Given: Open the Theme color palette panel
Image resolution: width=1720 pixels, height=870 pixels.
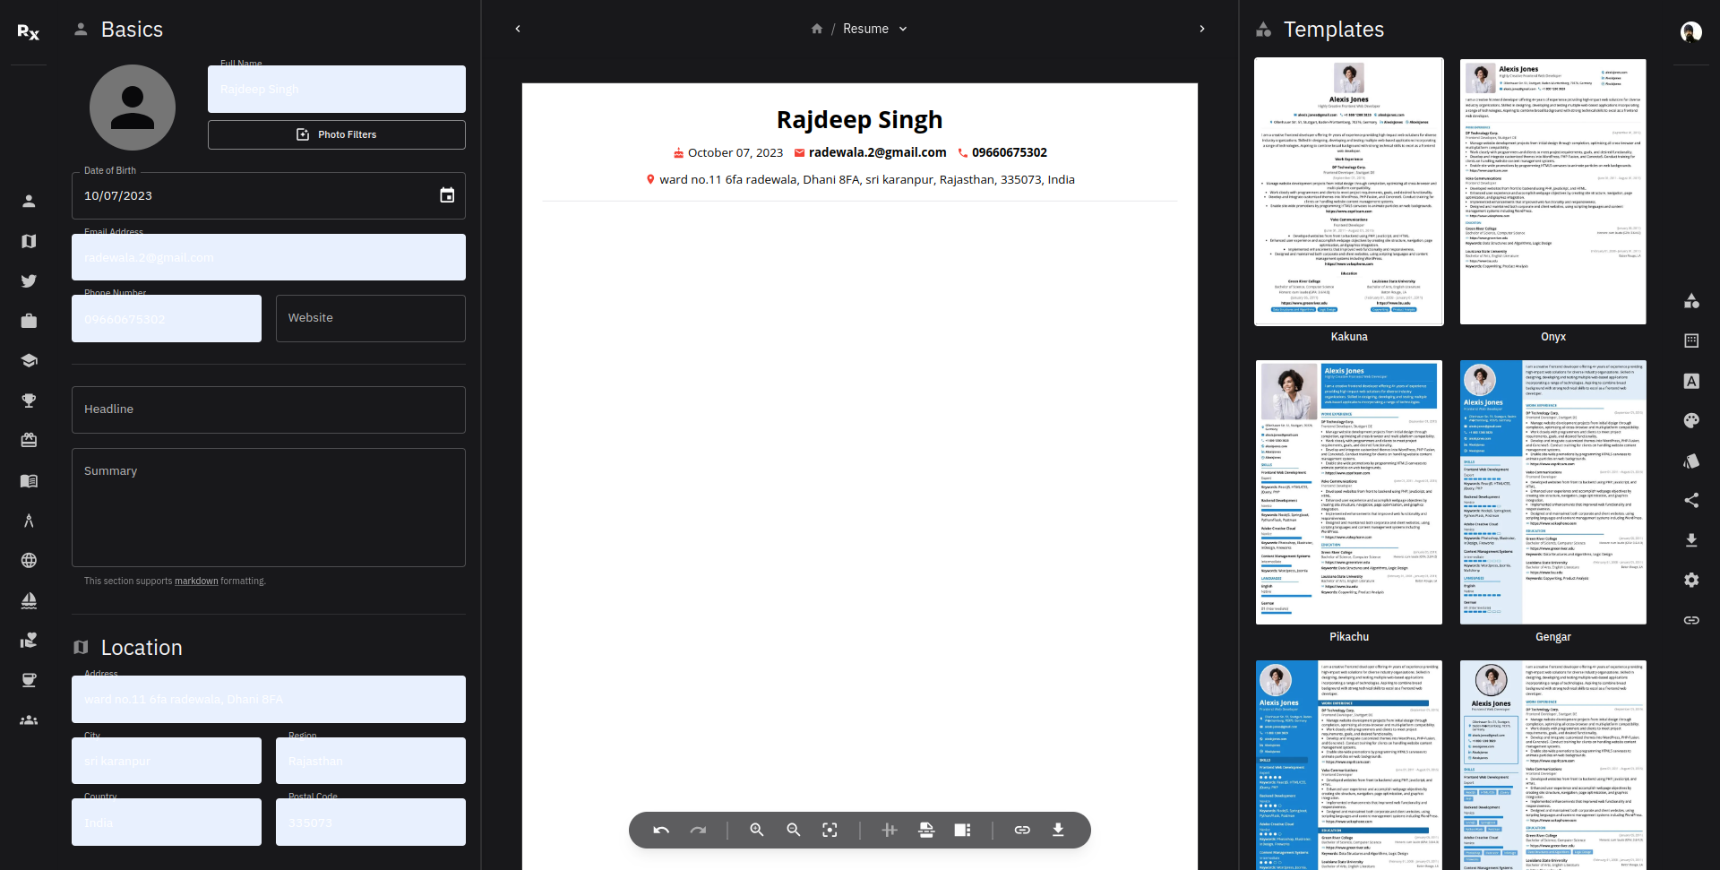Looking at the screenshot, I should [x=1691, y=420].
